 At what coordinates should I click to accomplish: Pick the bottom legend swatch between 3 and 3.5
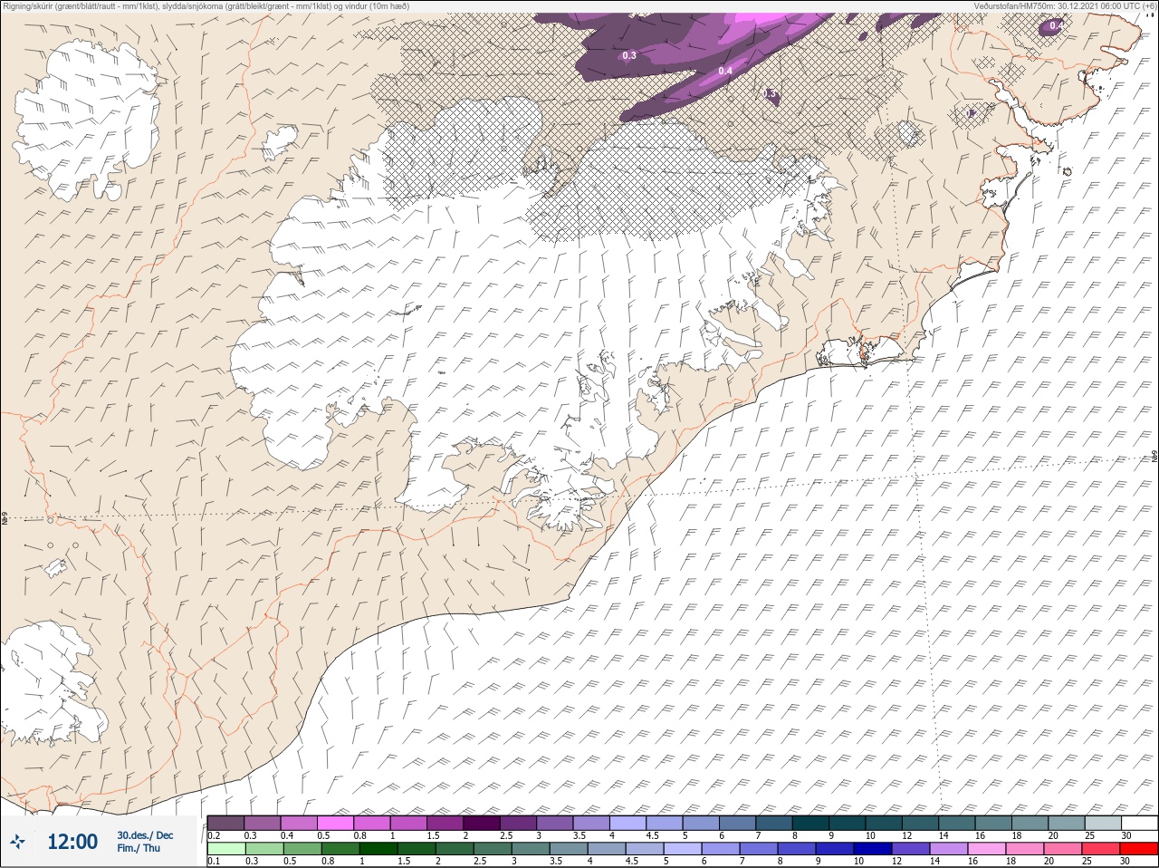pos(531,849)
